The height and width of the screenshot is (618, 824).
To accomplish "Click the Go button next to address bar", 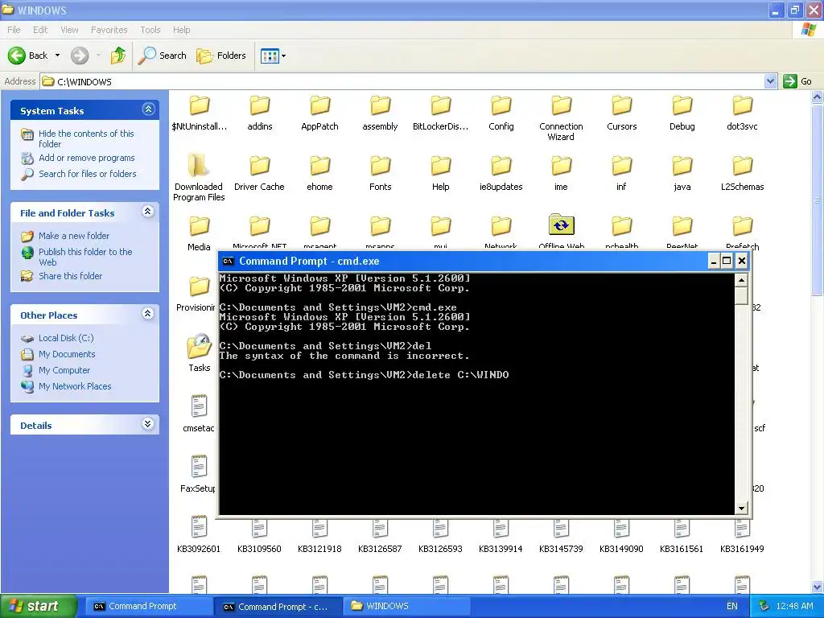I will pos(797,81).
